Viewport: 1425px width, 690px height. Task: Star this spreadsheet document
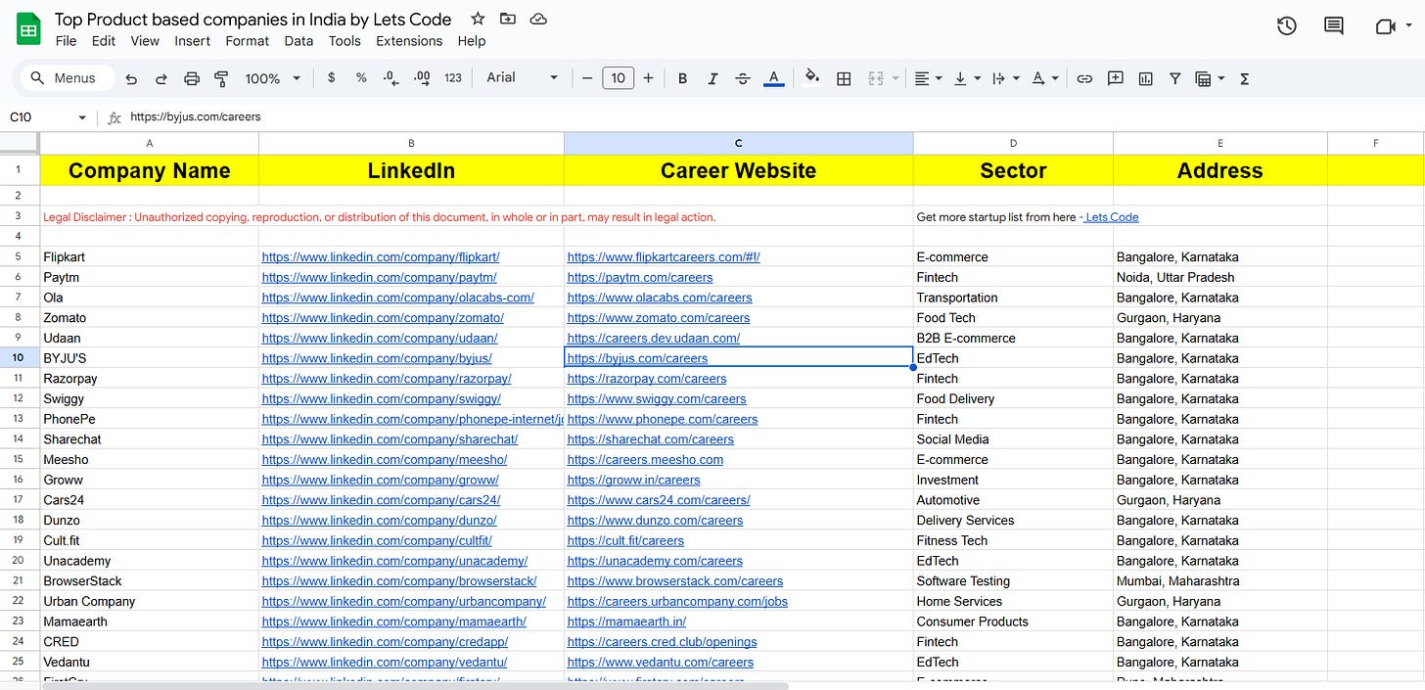point(478,19)
